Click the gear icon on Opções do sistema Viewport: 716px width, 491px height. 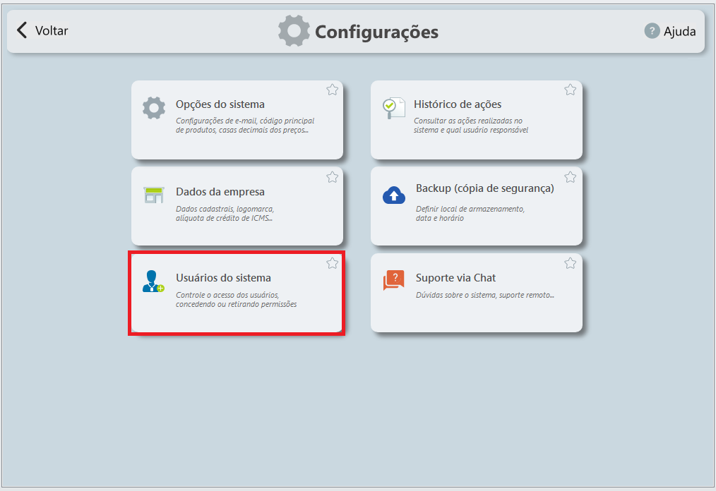154,108
